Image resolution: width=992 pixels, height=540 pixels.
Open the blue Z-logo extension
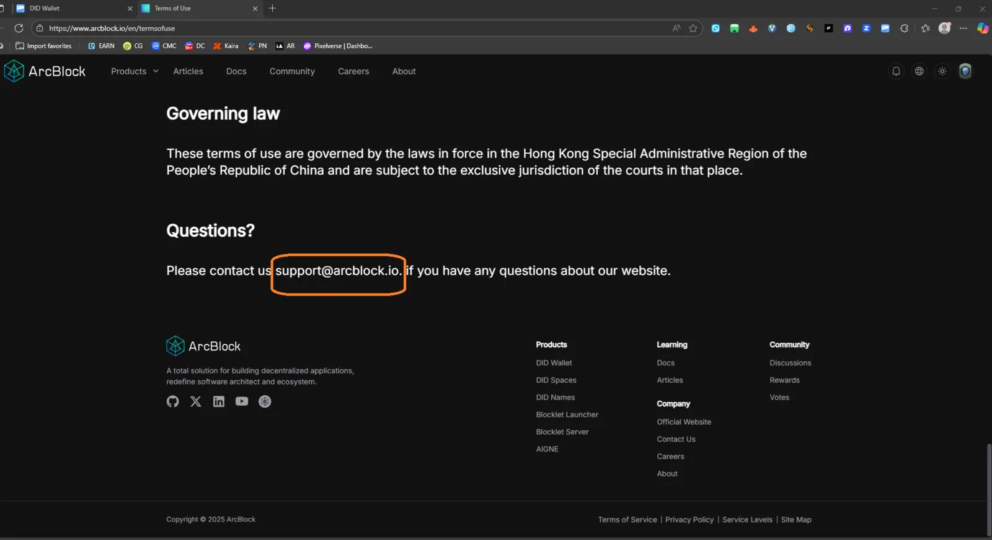[x=867, y=28]
